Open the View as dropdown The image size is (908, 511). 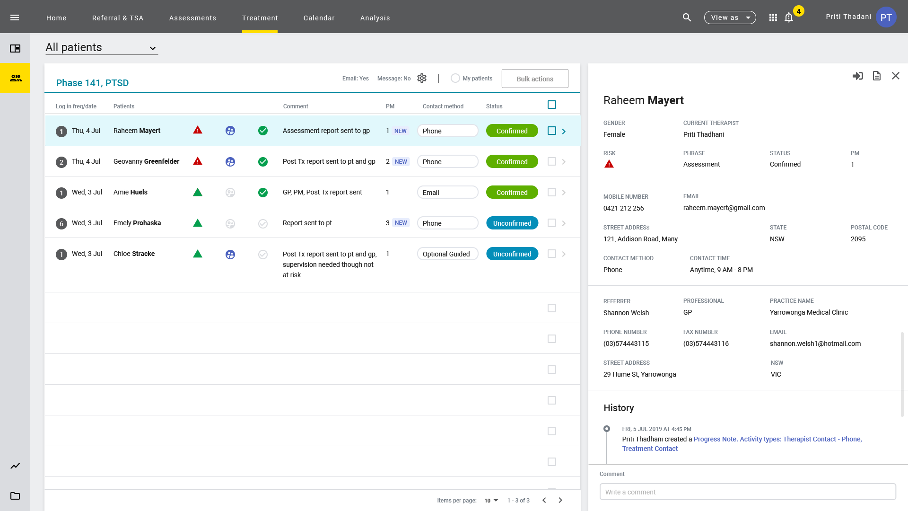730,18
